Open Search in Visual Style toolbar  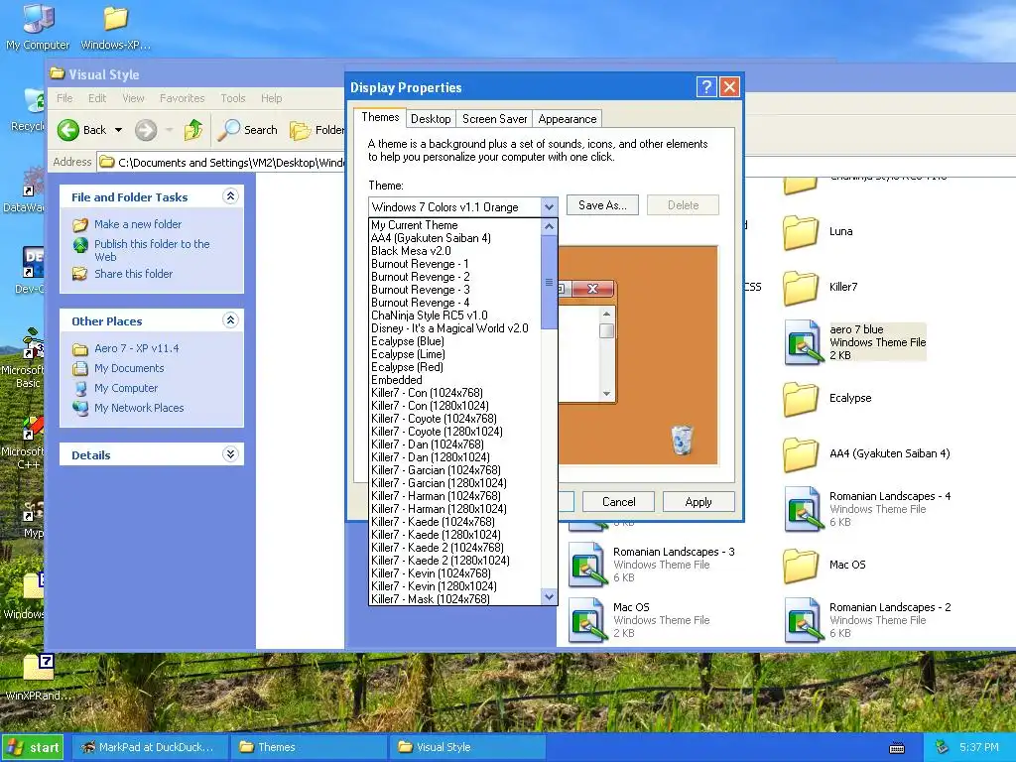247,130
